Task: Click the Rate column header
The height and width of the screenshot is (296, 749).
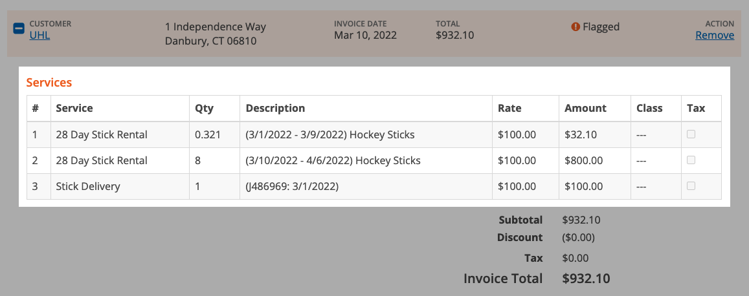Action: (509, 108)
